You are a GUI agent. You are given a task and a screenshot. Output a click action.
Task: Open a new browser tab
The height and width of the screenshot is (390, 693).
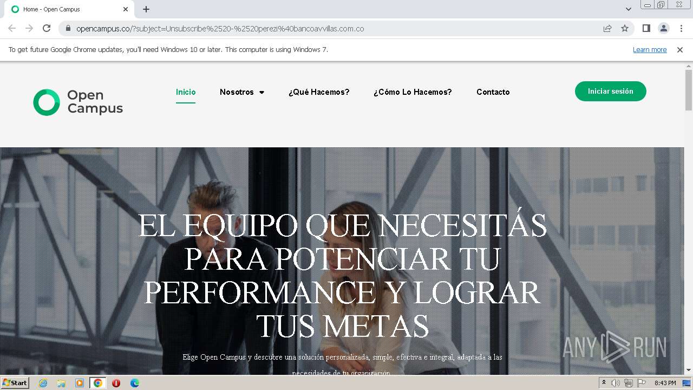[x=146, y=9]
